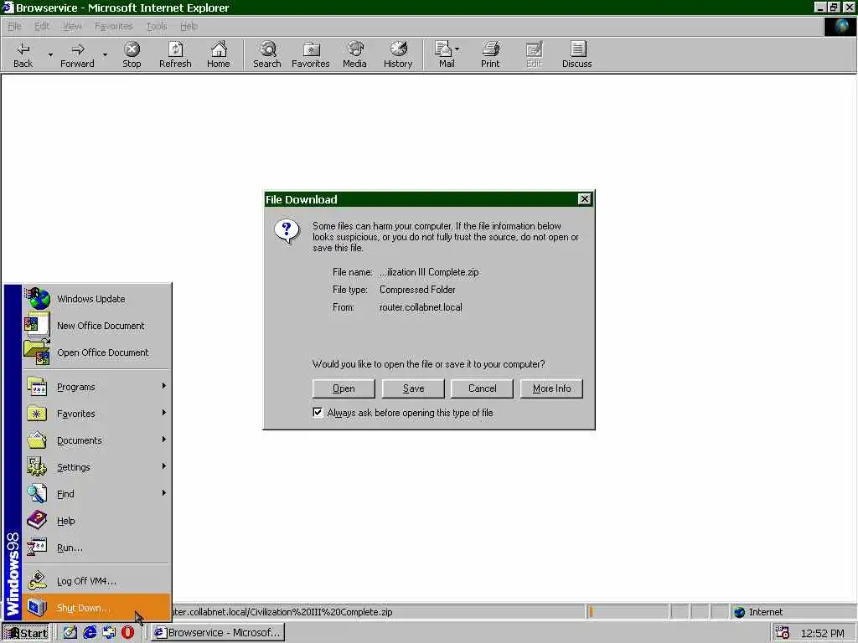Select Windows Update in Start menu
Image resolution: width=858 pixels, height=643 pixels.
pyautogui.click(x=97, y=299)
